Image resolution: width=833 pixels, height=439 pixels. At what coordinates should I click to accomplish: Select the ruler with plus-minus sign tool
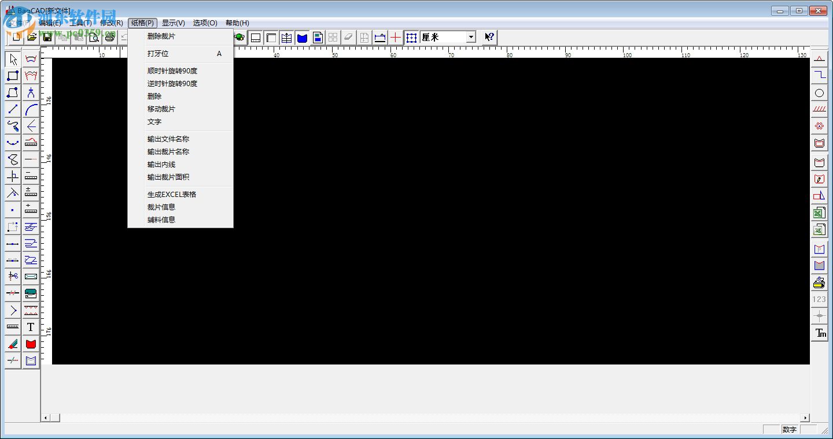31,193
